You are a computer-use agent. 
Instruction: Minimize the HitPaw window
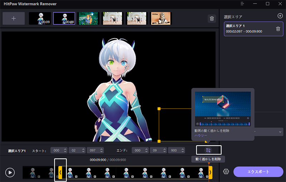click(x=255, y=4)
